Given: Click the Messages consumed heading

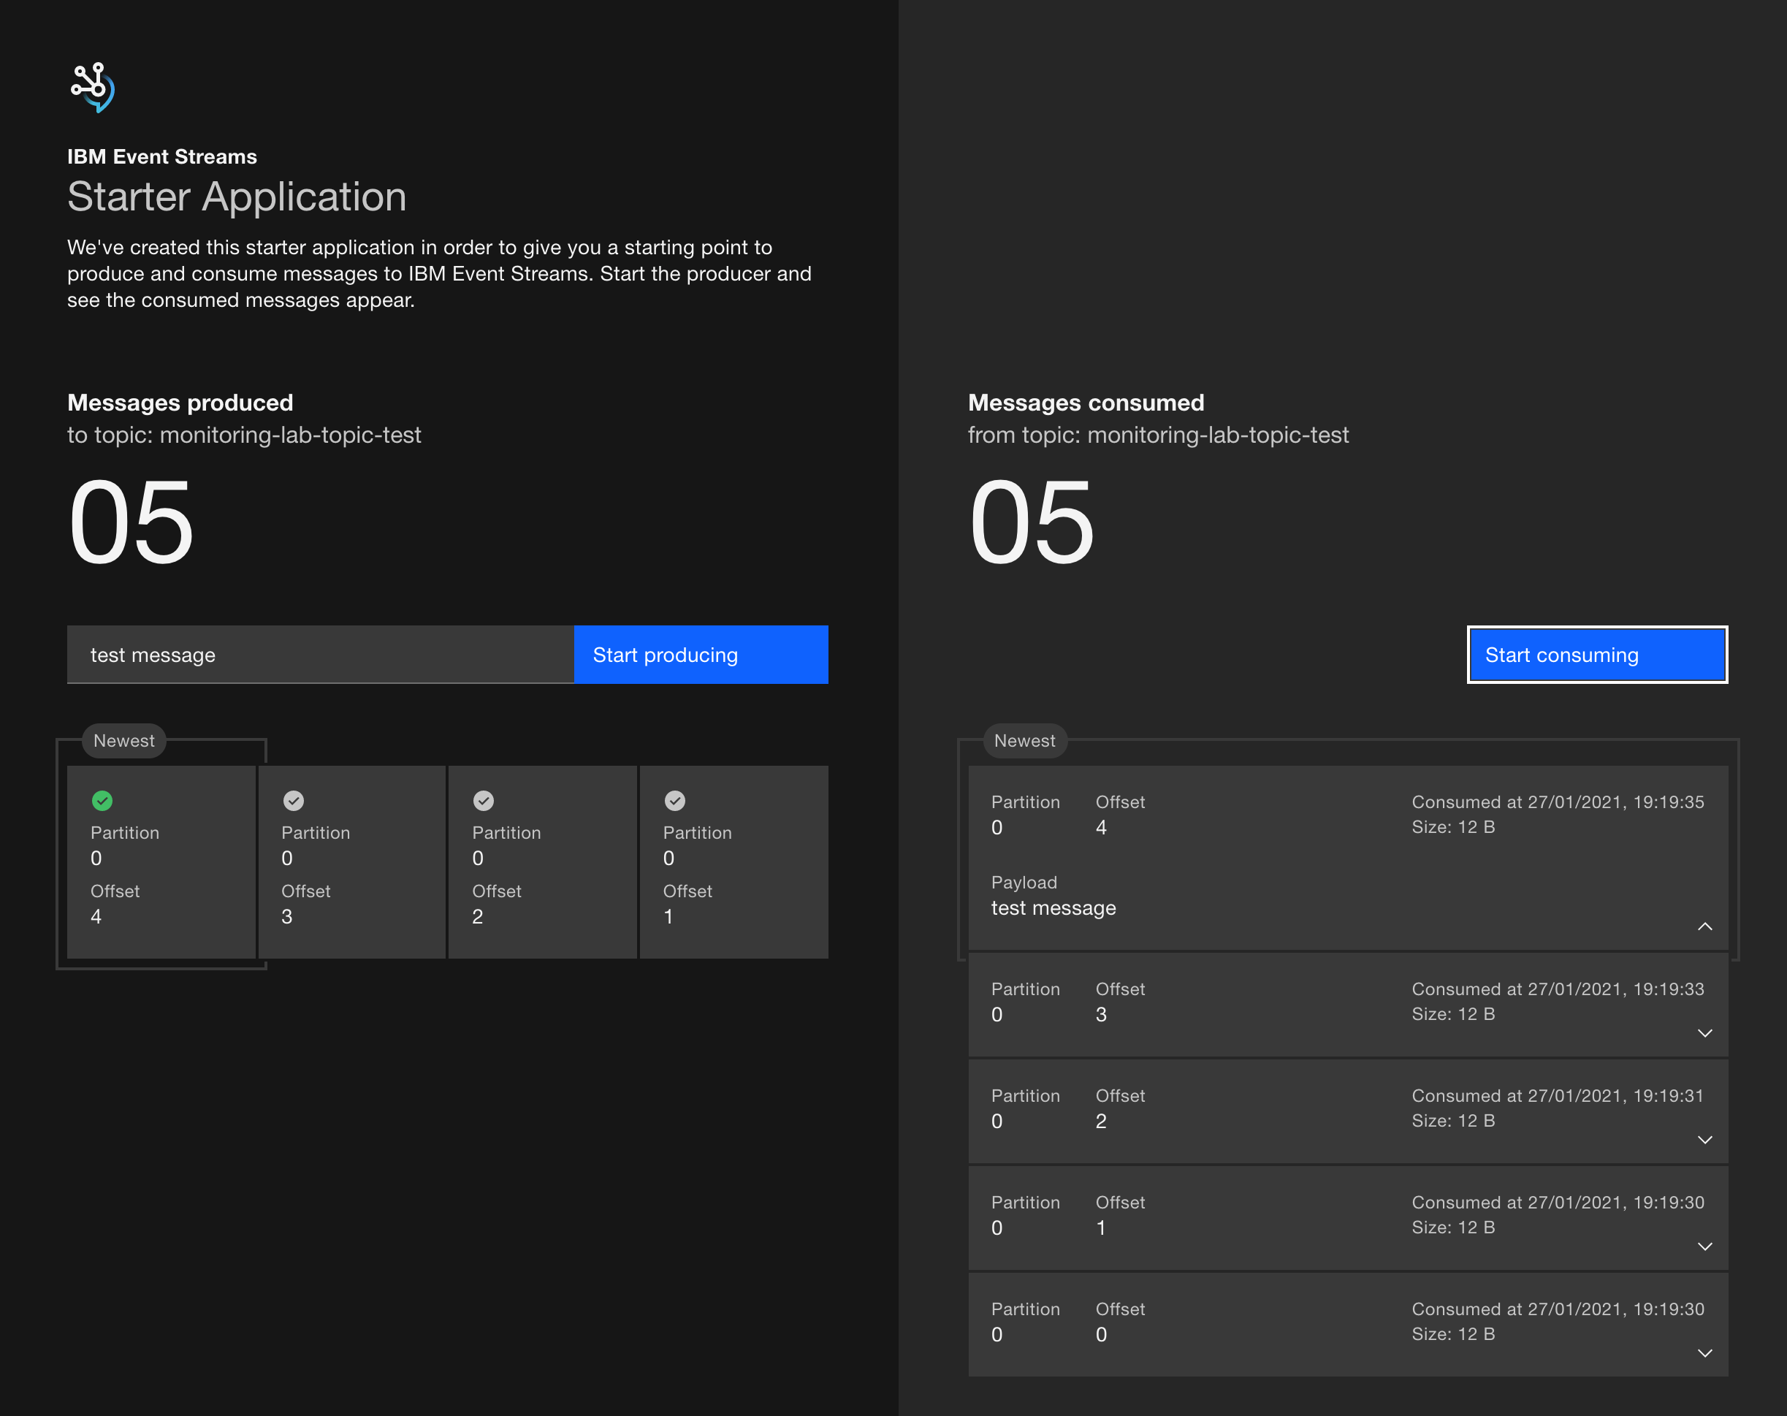Looking at the screenshot, I should tap(1086, 402).
